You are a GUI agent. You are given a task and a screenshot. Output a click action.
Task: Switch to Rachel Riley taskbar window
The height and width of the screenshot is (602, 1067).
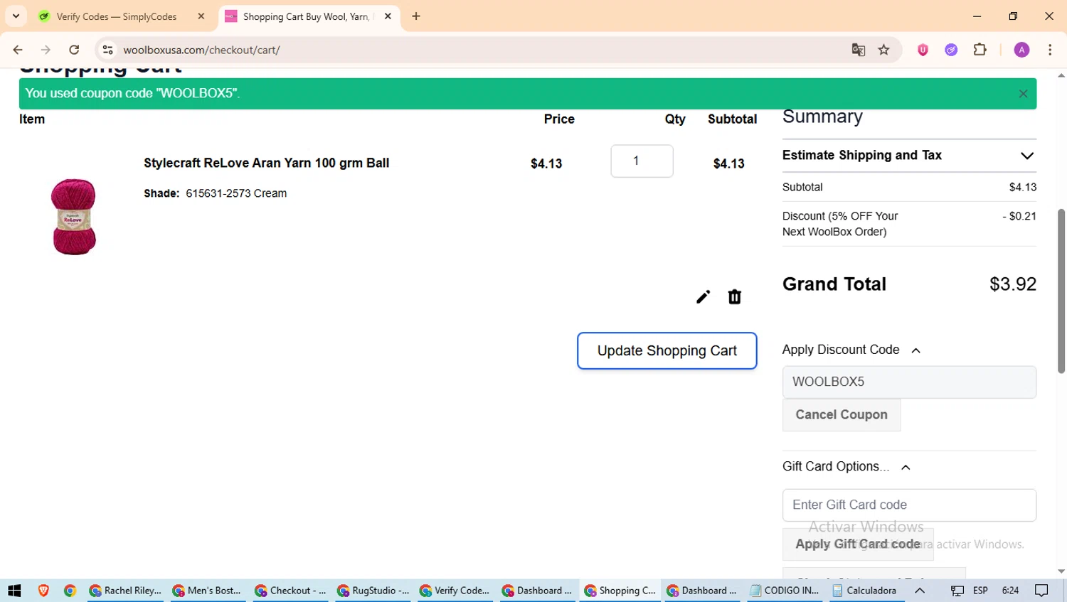click(x=125, y=591)
